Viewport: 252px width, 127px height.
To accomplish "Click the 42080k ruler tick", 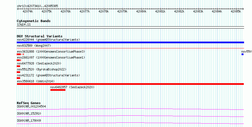I will coord(142,11).
